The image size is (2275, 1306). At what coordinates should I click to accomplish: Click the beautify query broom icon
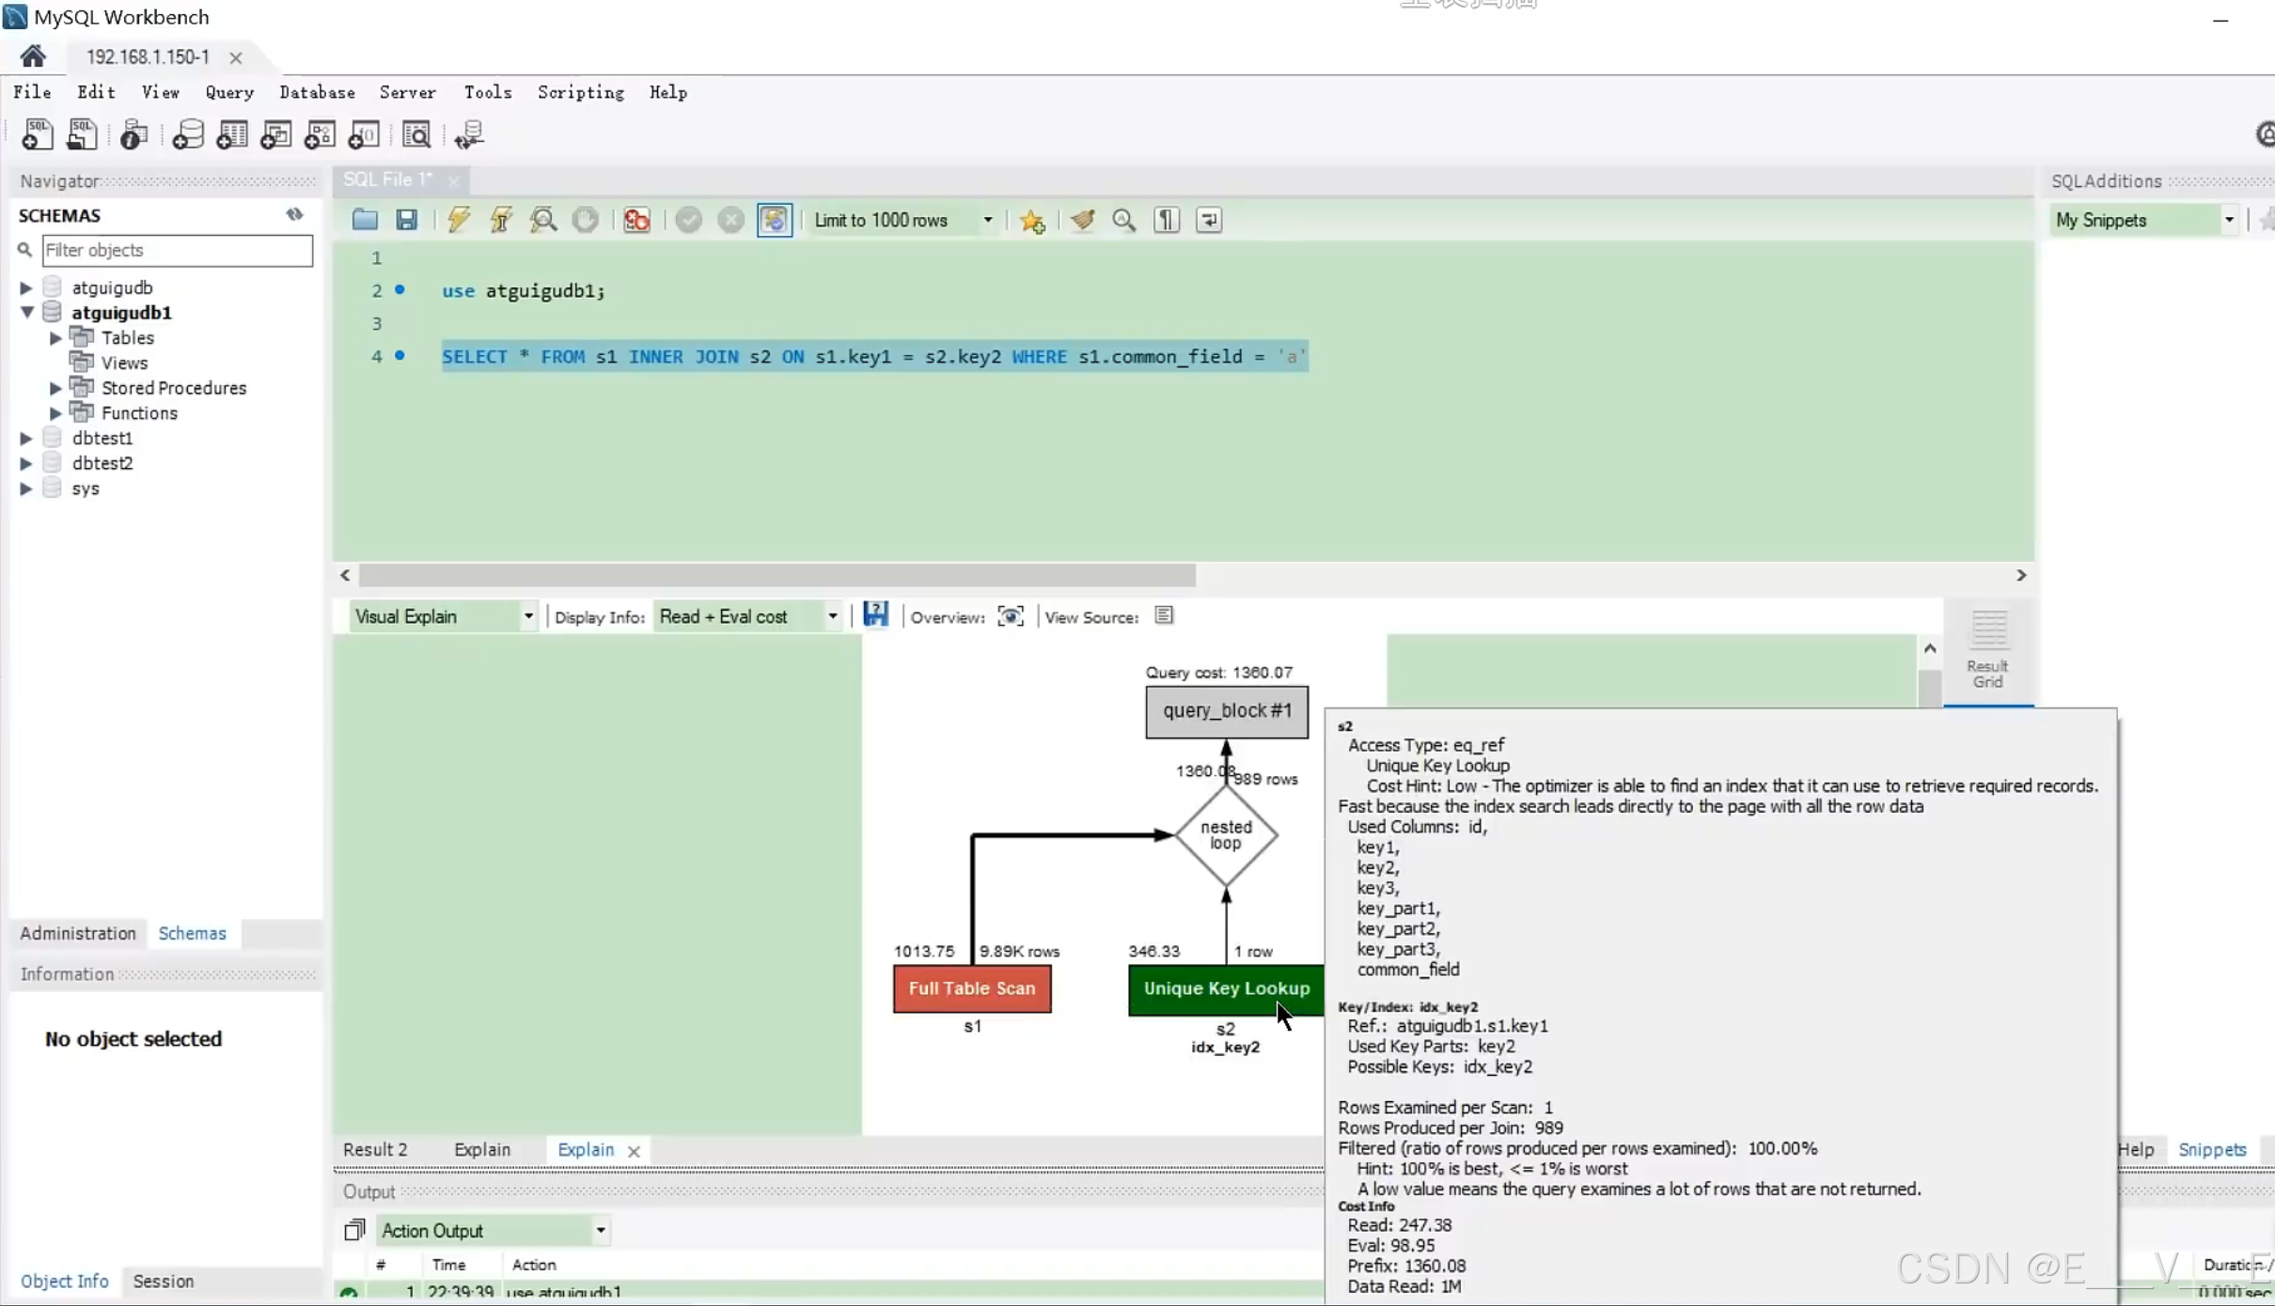click(1082, 220)
